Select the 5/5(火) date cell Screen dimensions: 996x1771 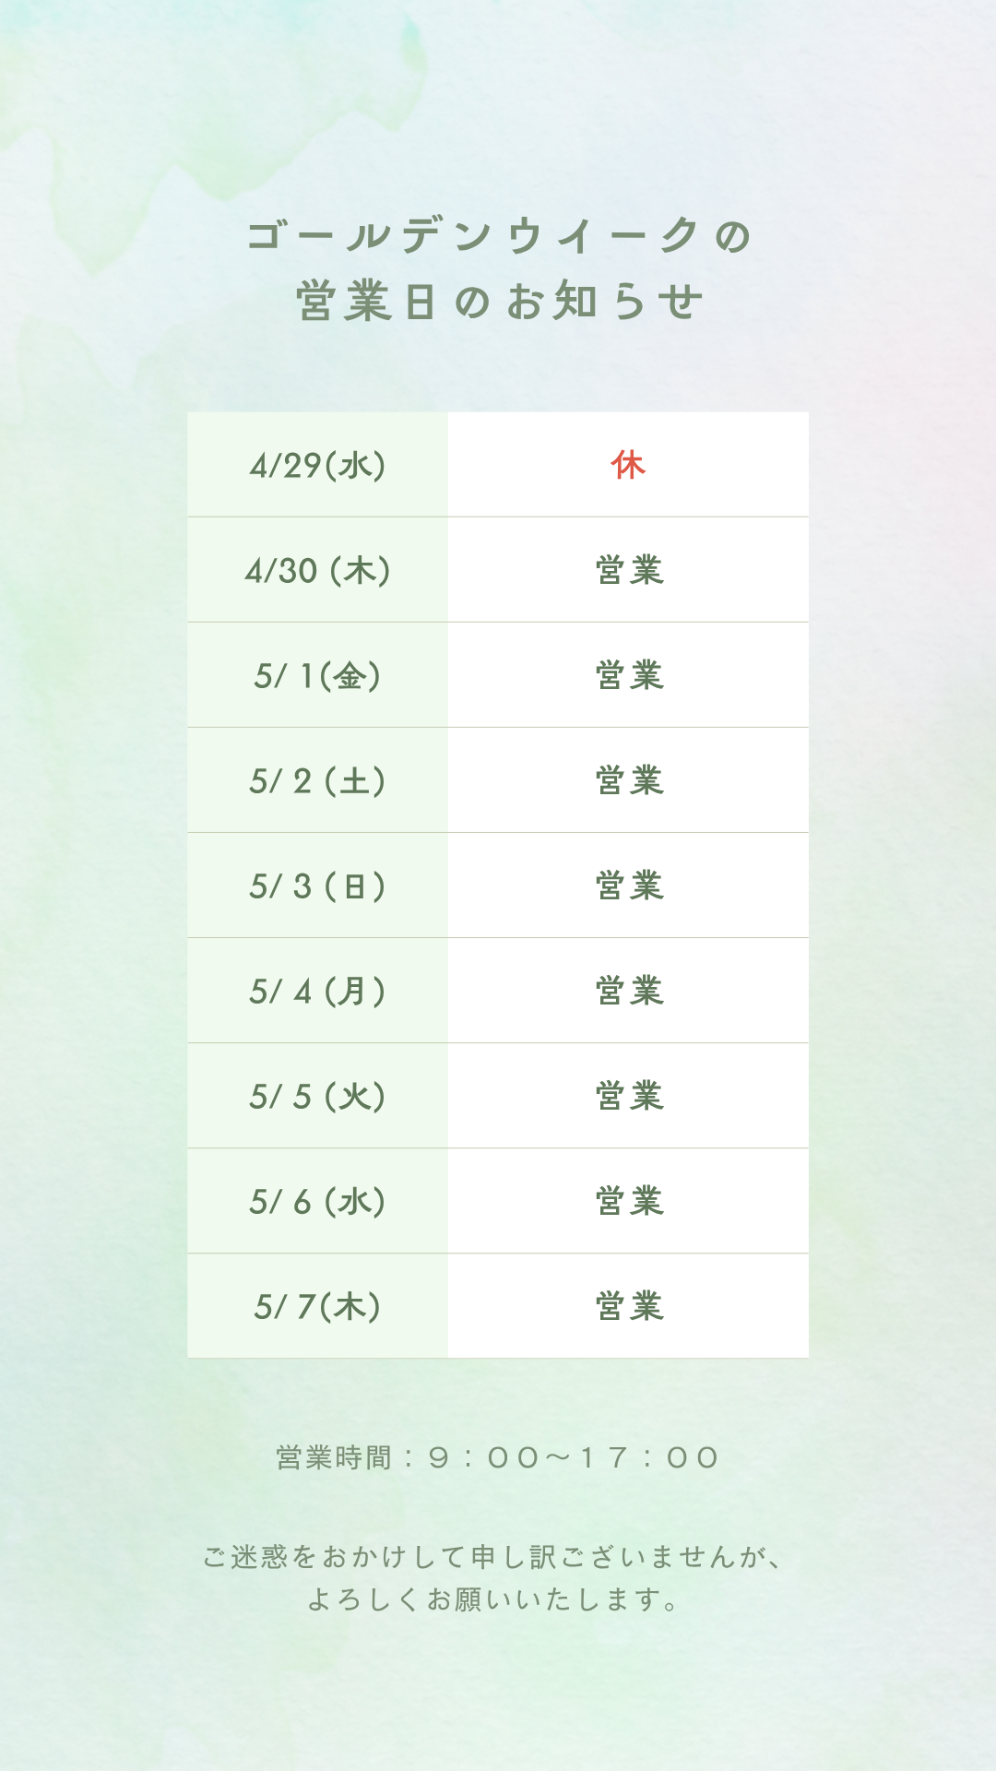[317, 1096]
